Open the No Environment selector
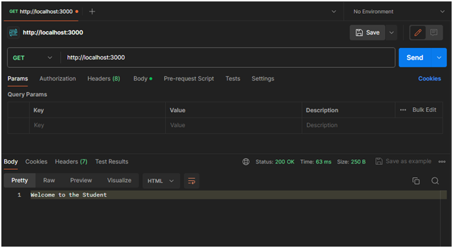Screen dimensions: 453x248 (399, 12)
